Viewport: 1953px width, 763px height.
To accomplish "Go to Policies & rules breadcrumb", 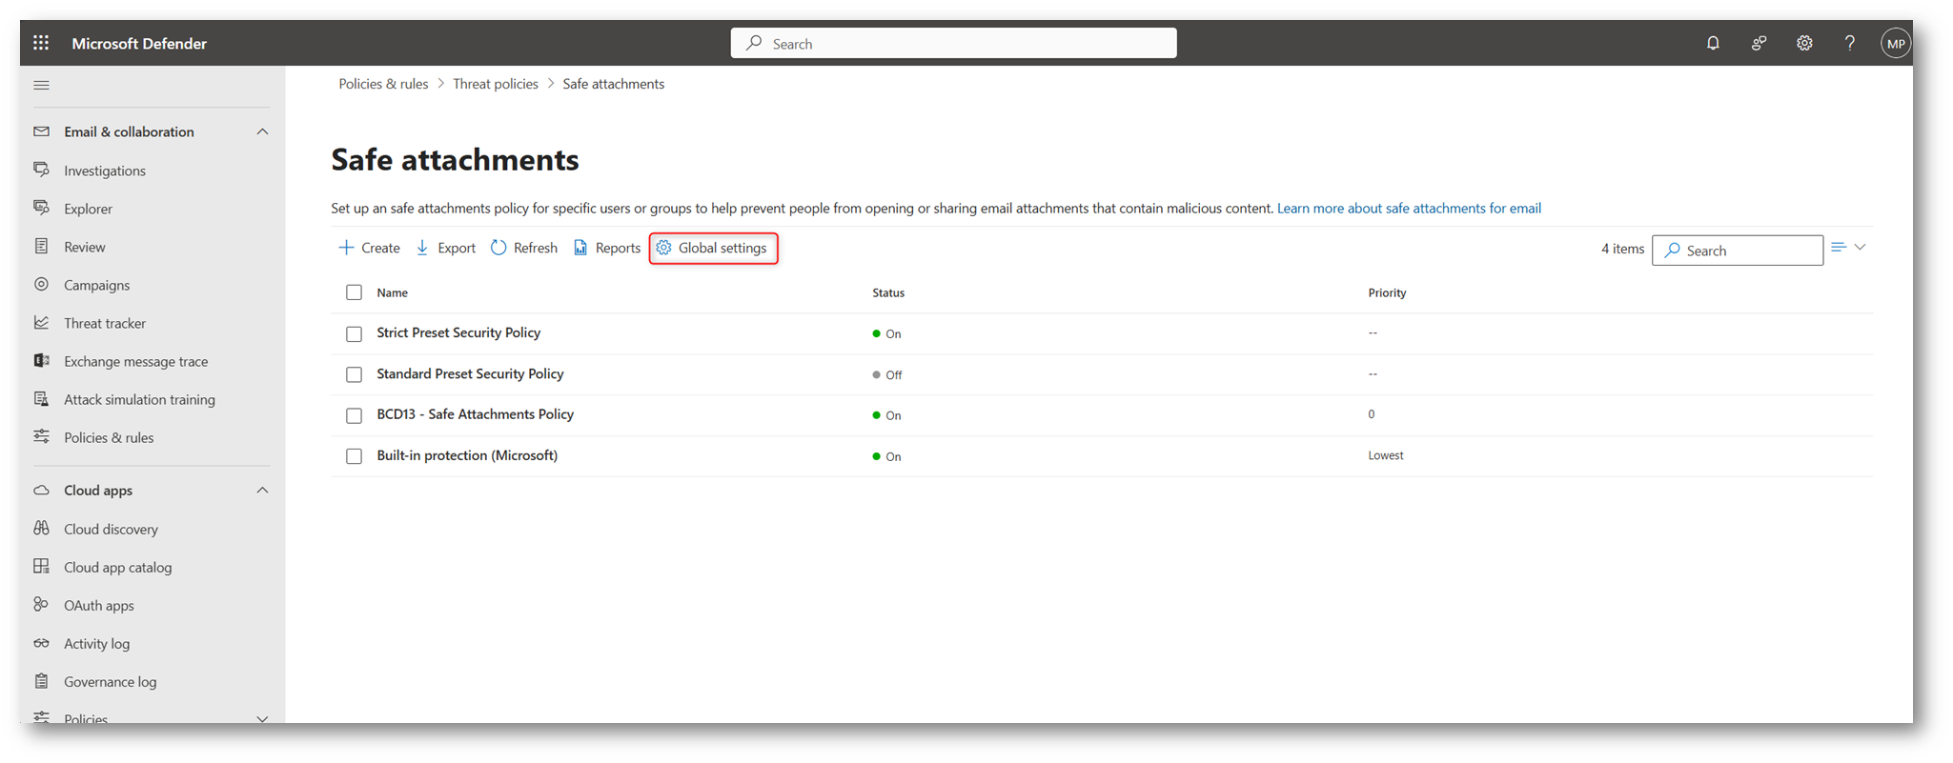I will pos(383,84).
